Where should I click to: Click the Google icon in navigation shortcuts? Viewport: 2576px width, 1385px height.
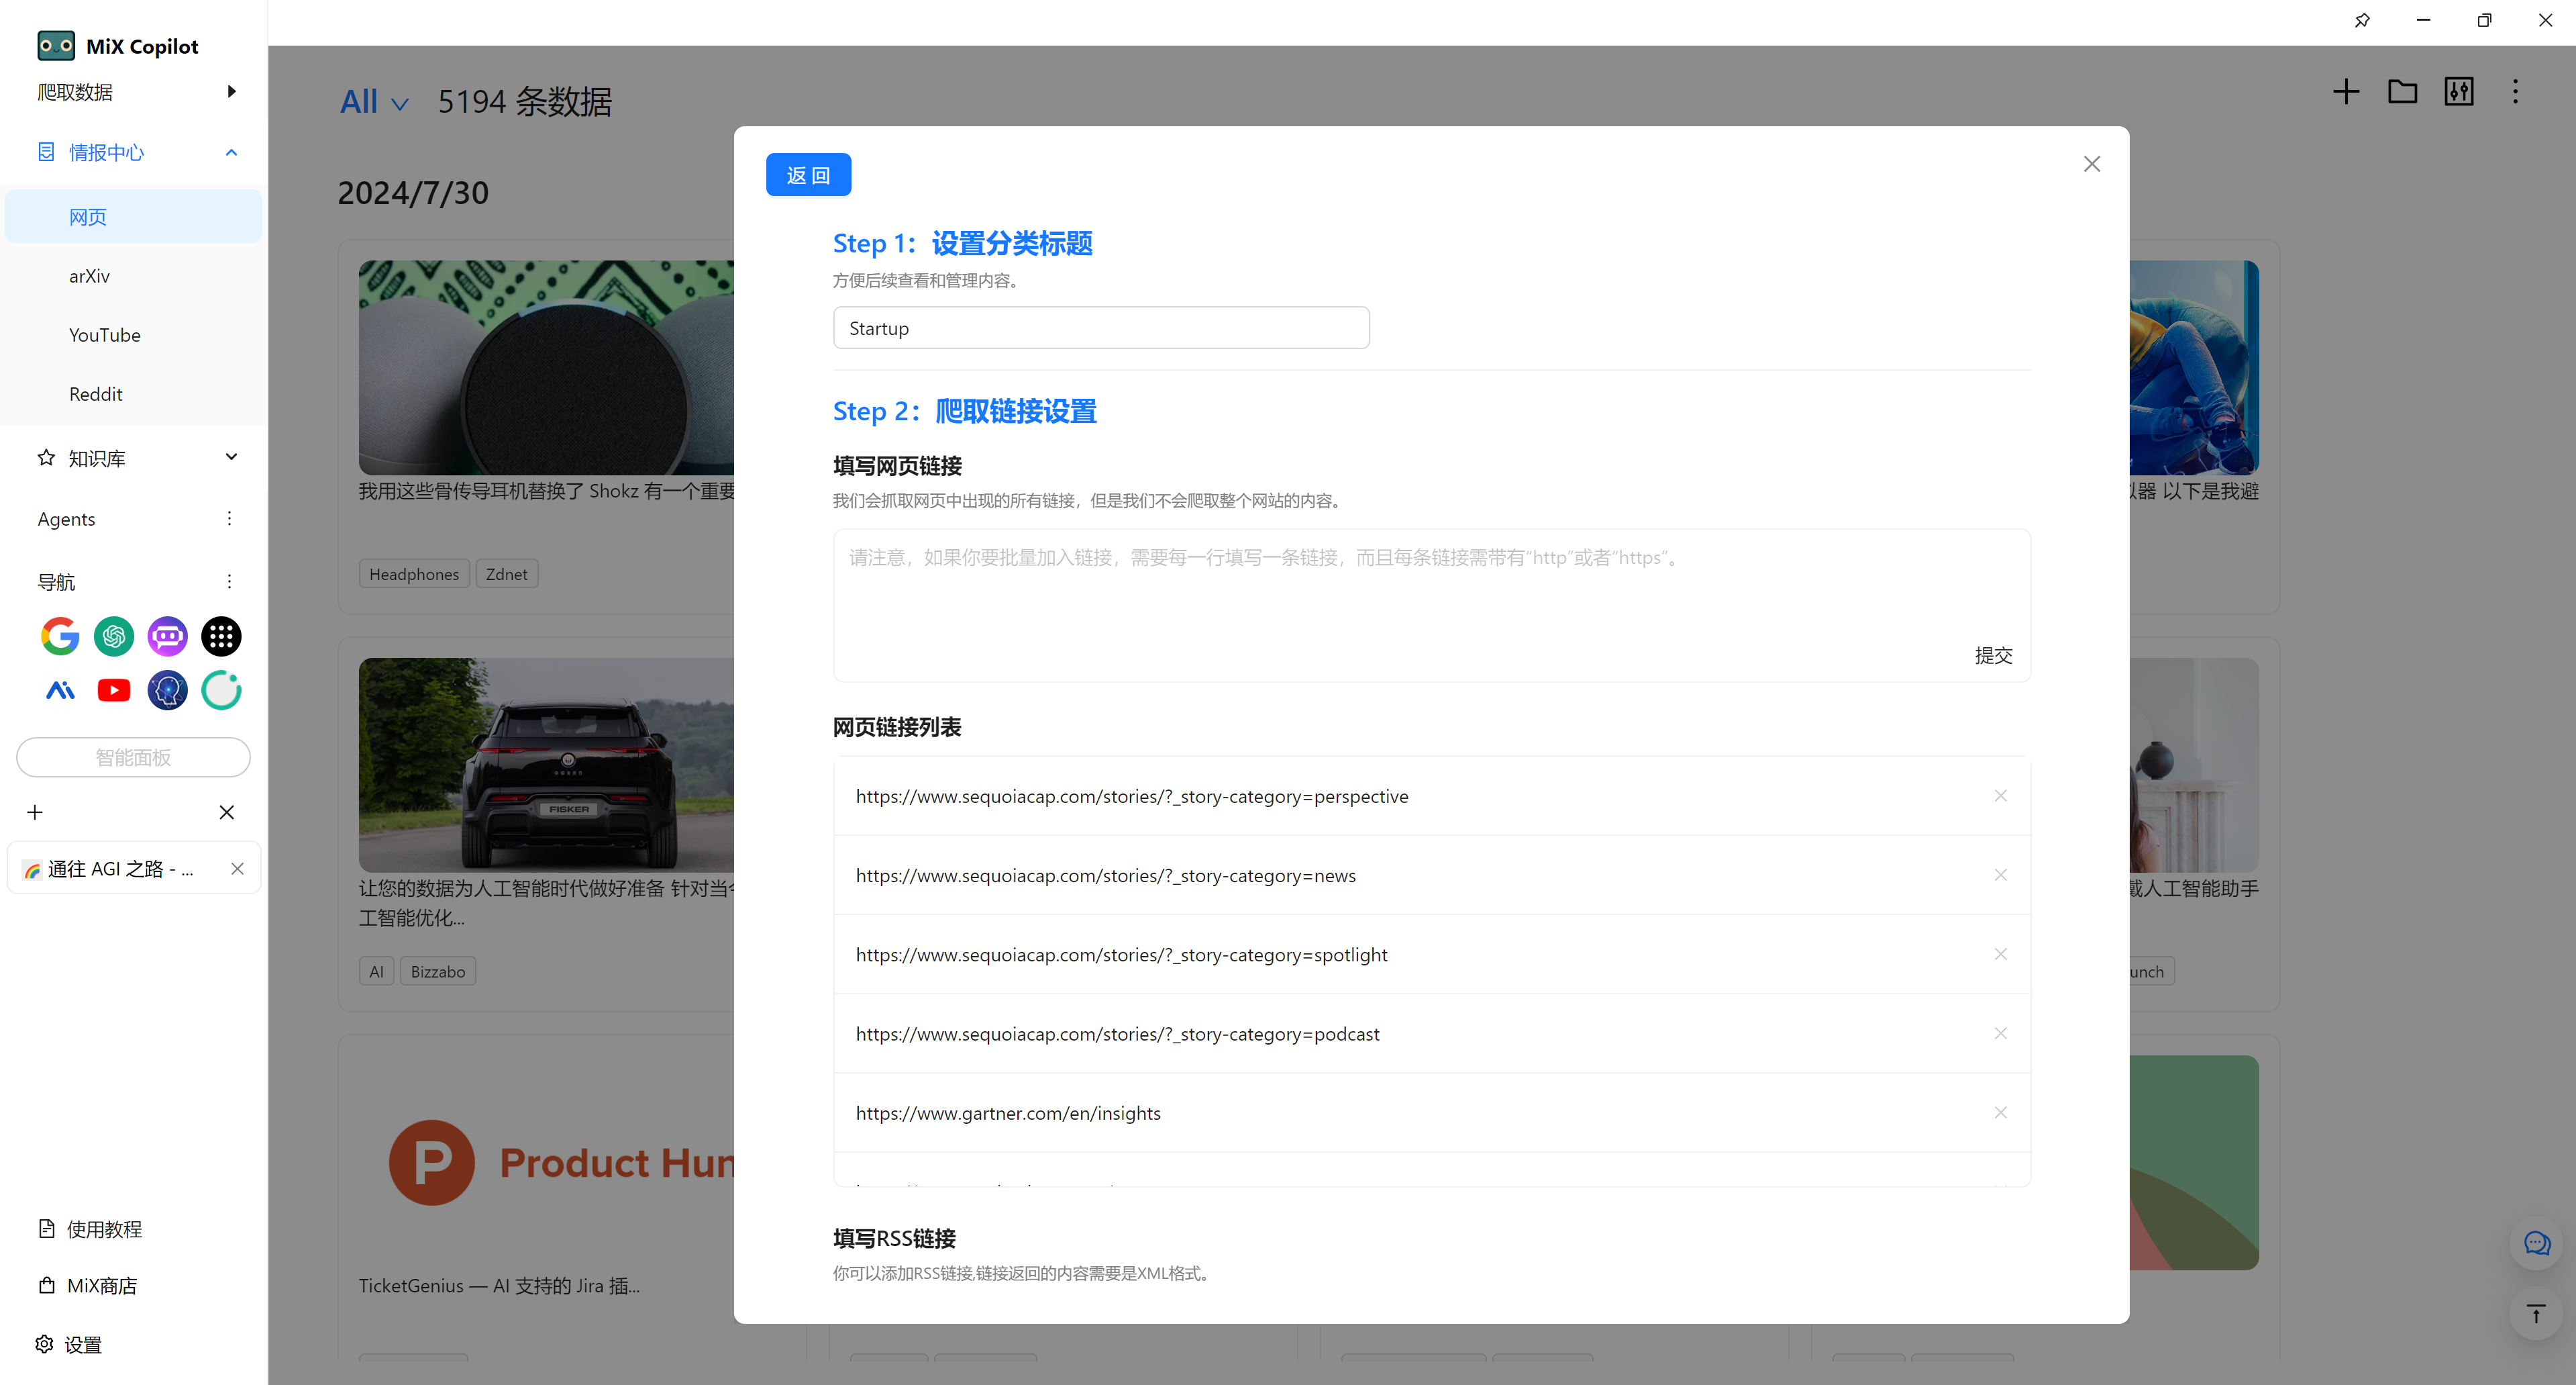coord(60,636)
